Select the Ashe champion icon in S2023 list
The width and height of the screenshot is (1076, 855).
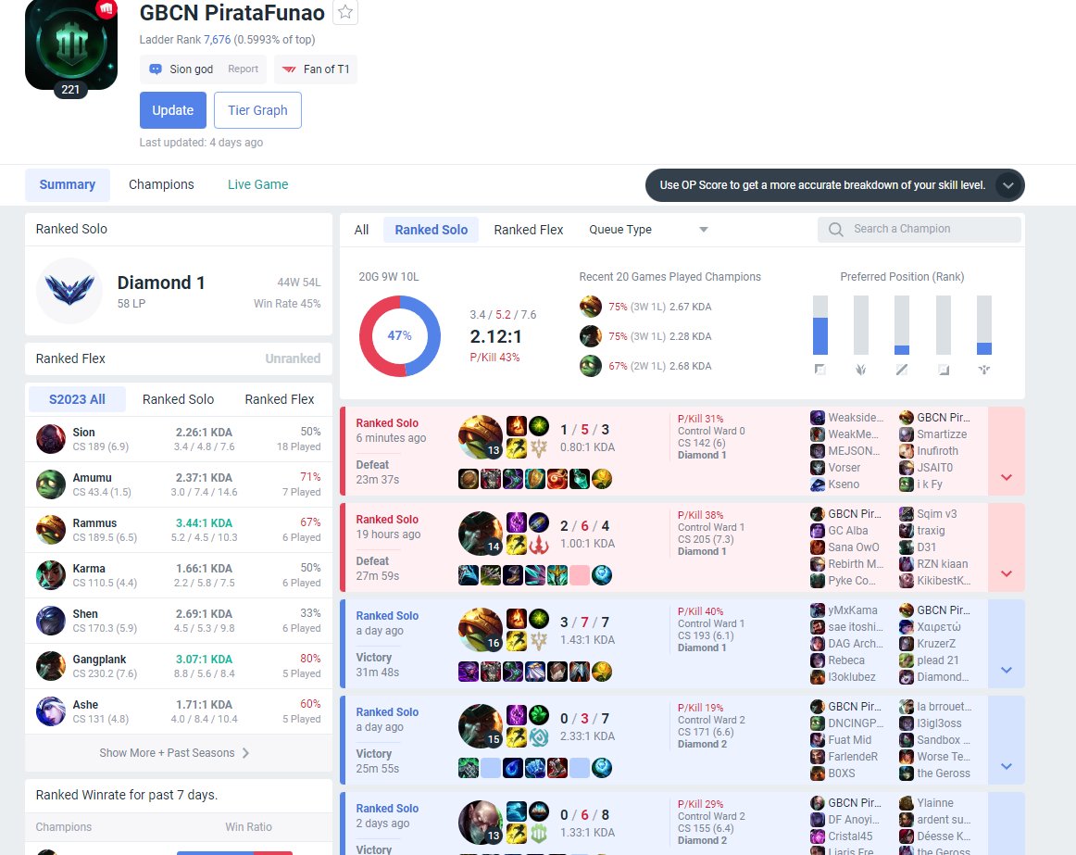click(51, 710)
